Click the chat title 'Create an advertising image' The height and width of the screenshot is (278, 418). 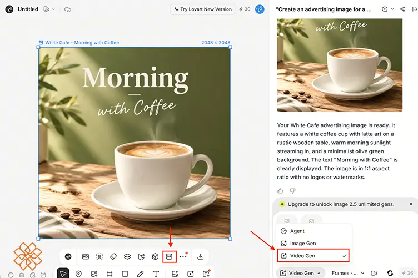(324, 9)
